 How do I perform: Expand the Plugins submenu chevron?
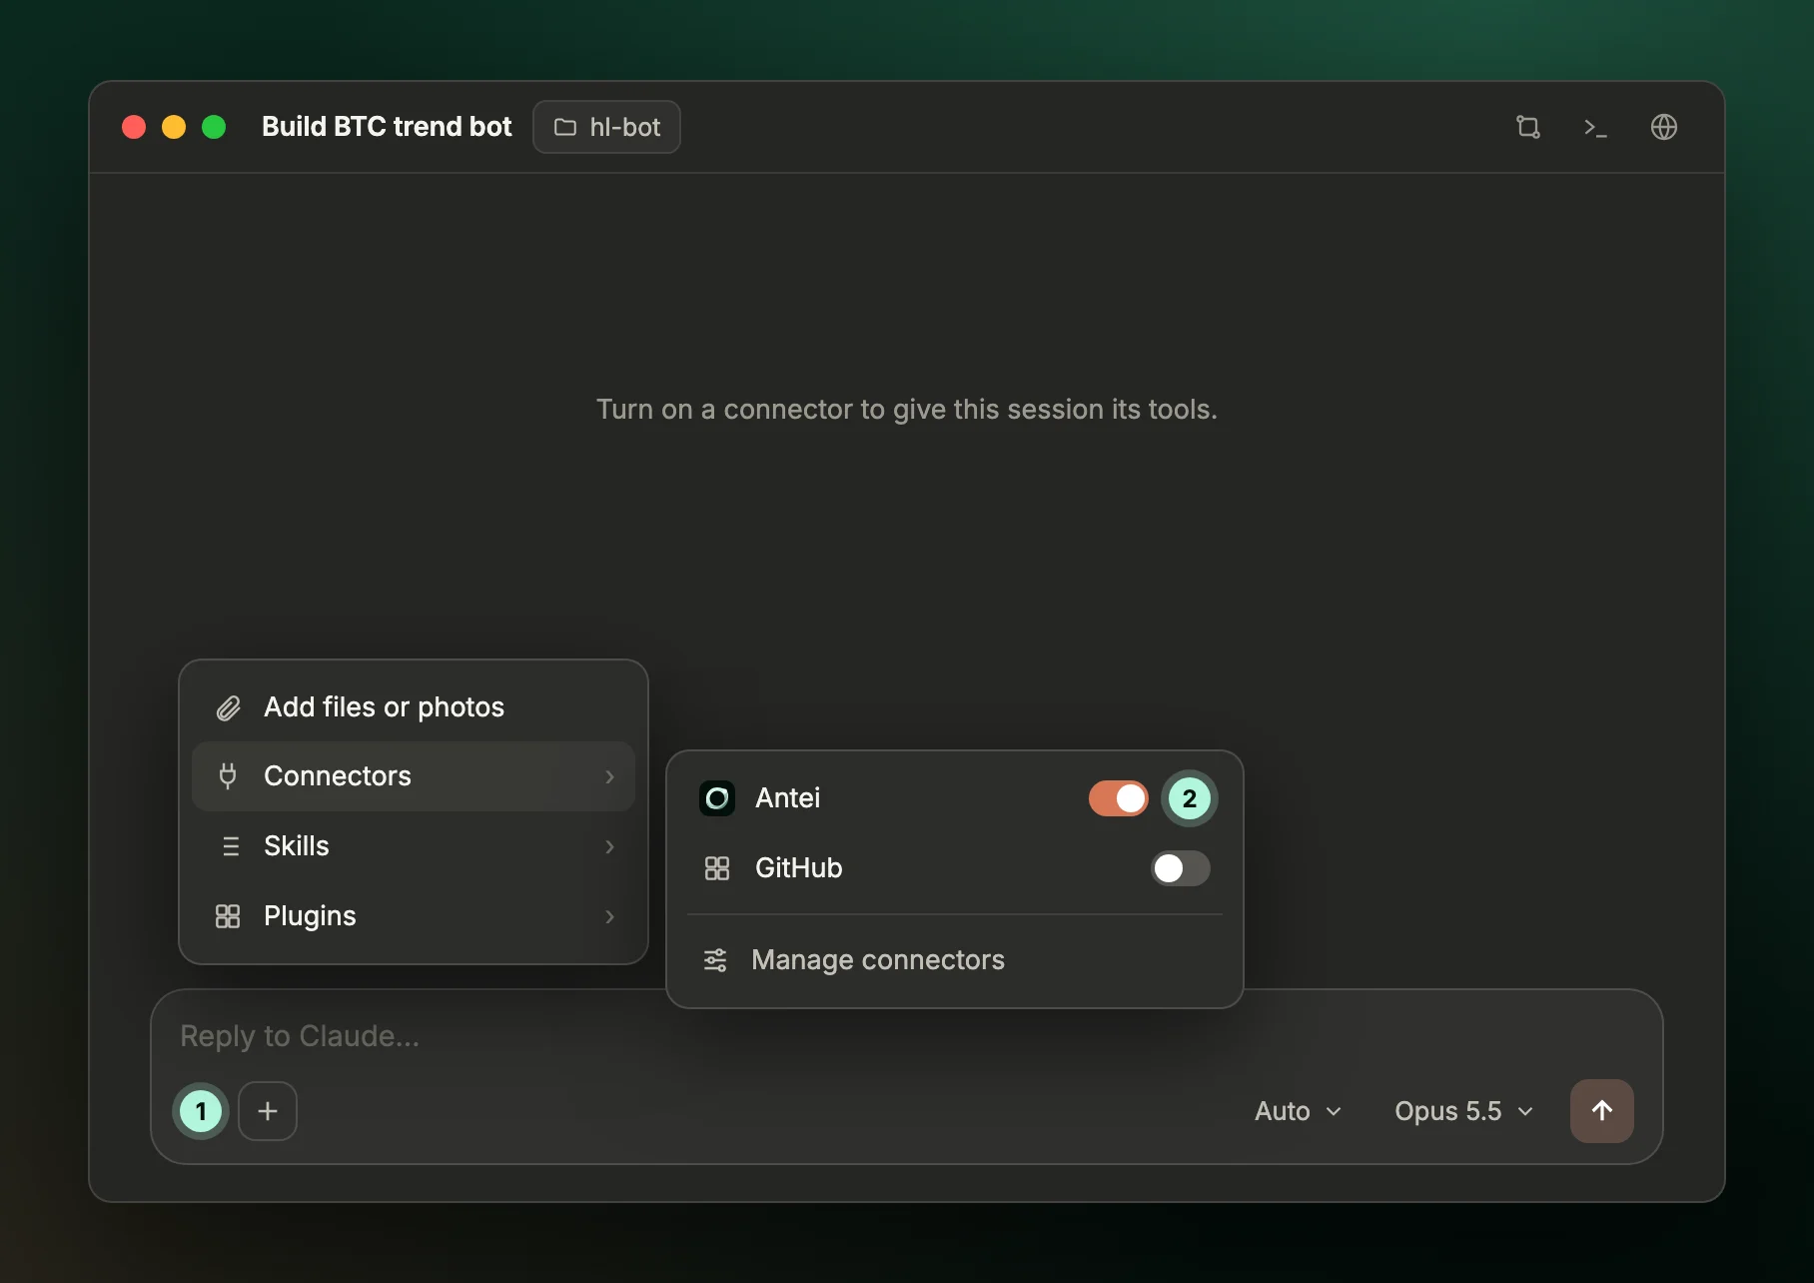[609, 916]
